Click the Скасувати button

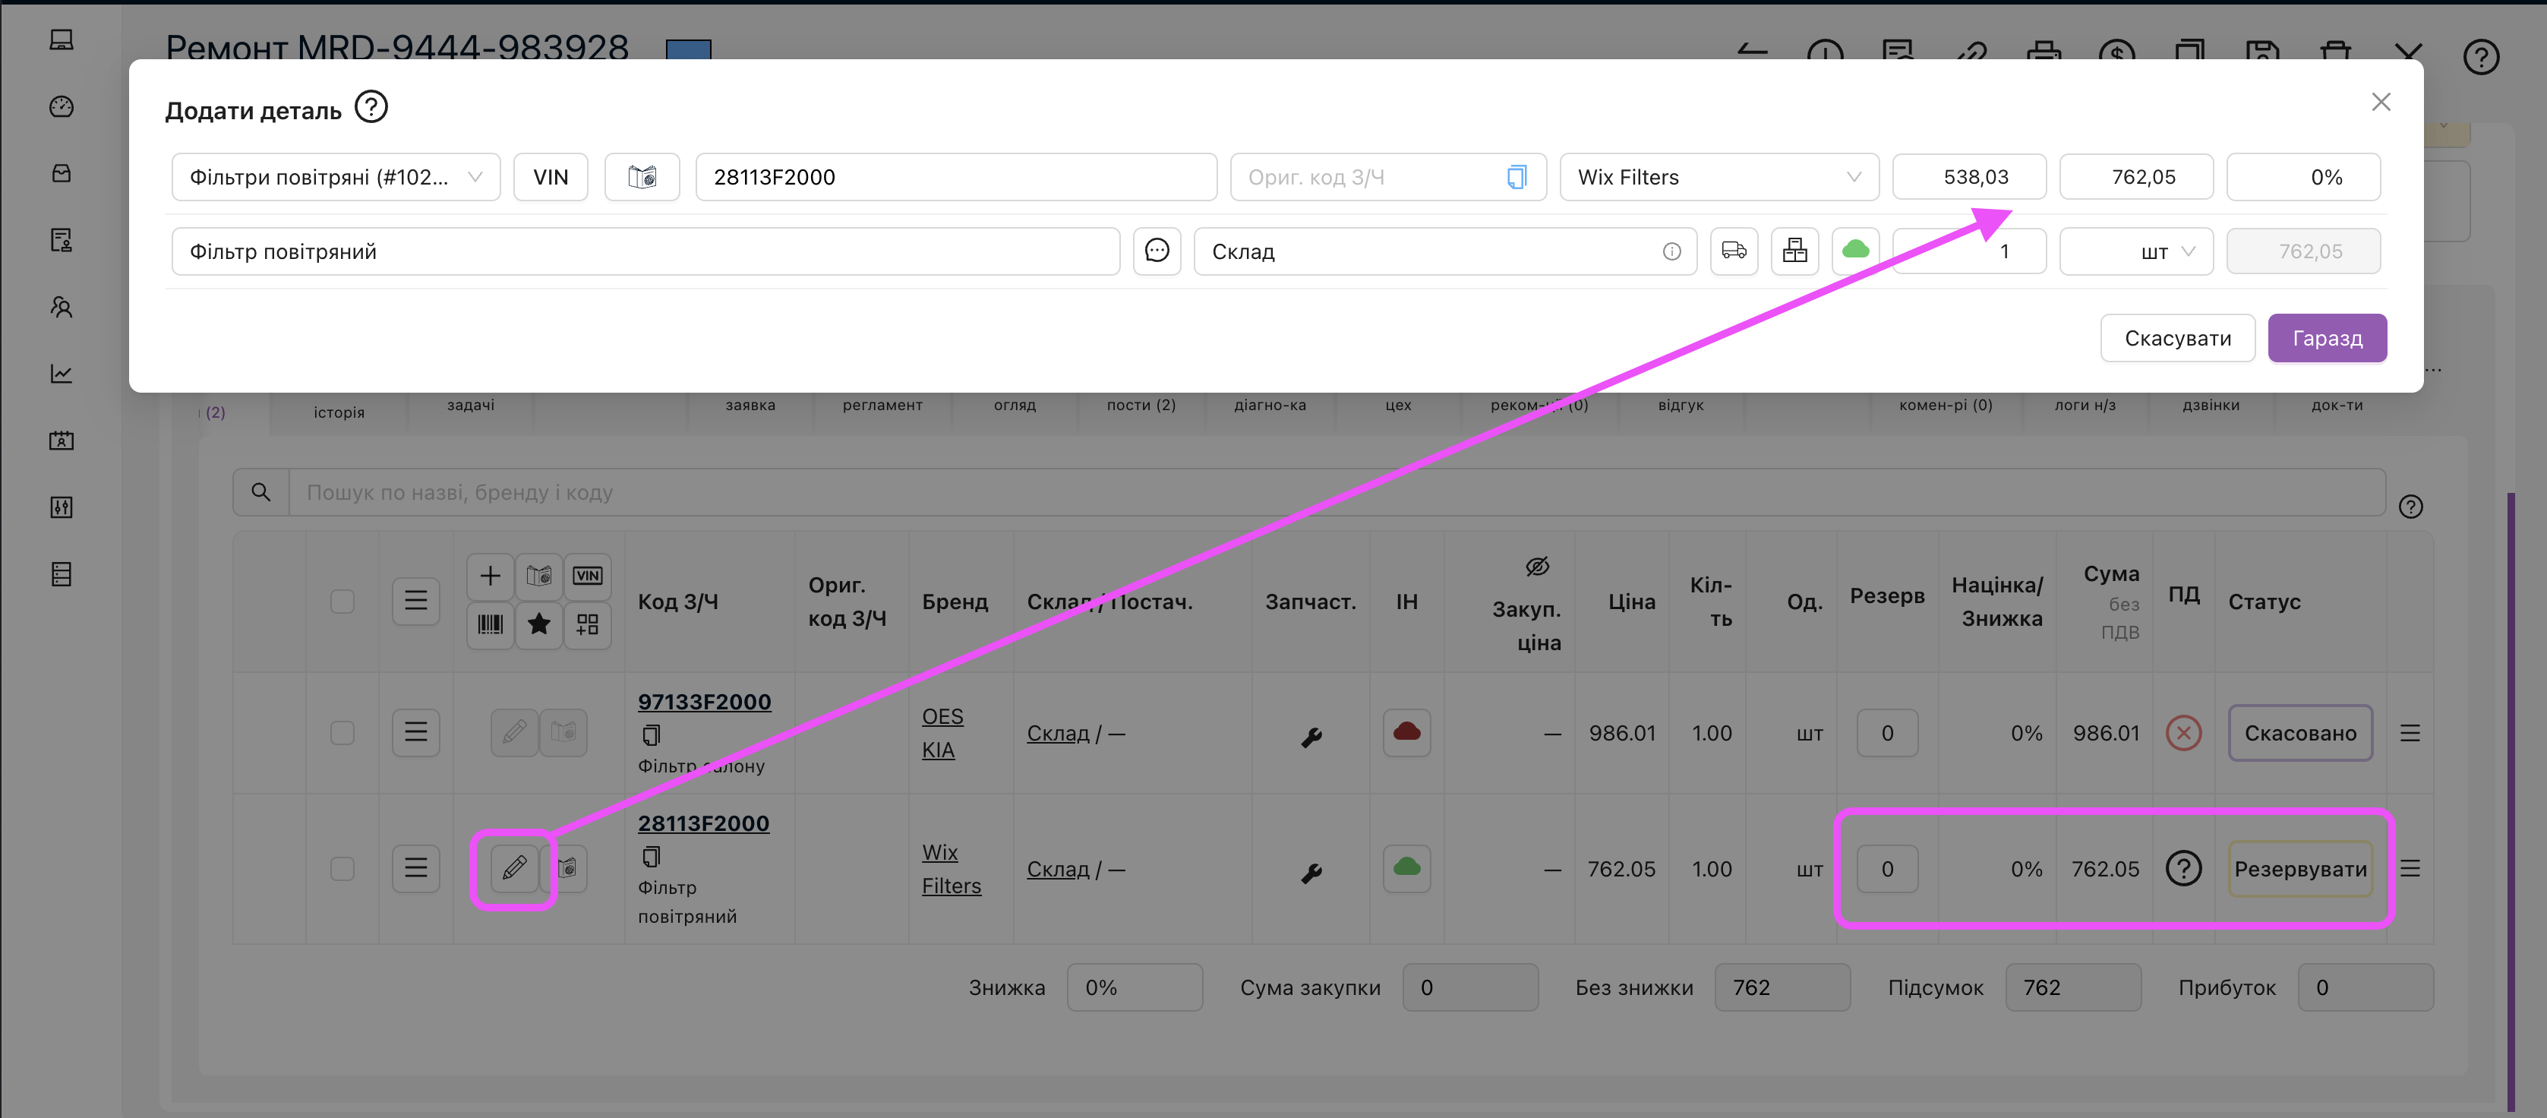[x=2176, y=338]
